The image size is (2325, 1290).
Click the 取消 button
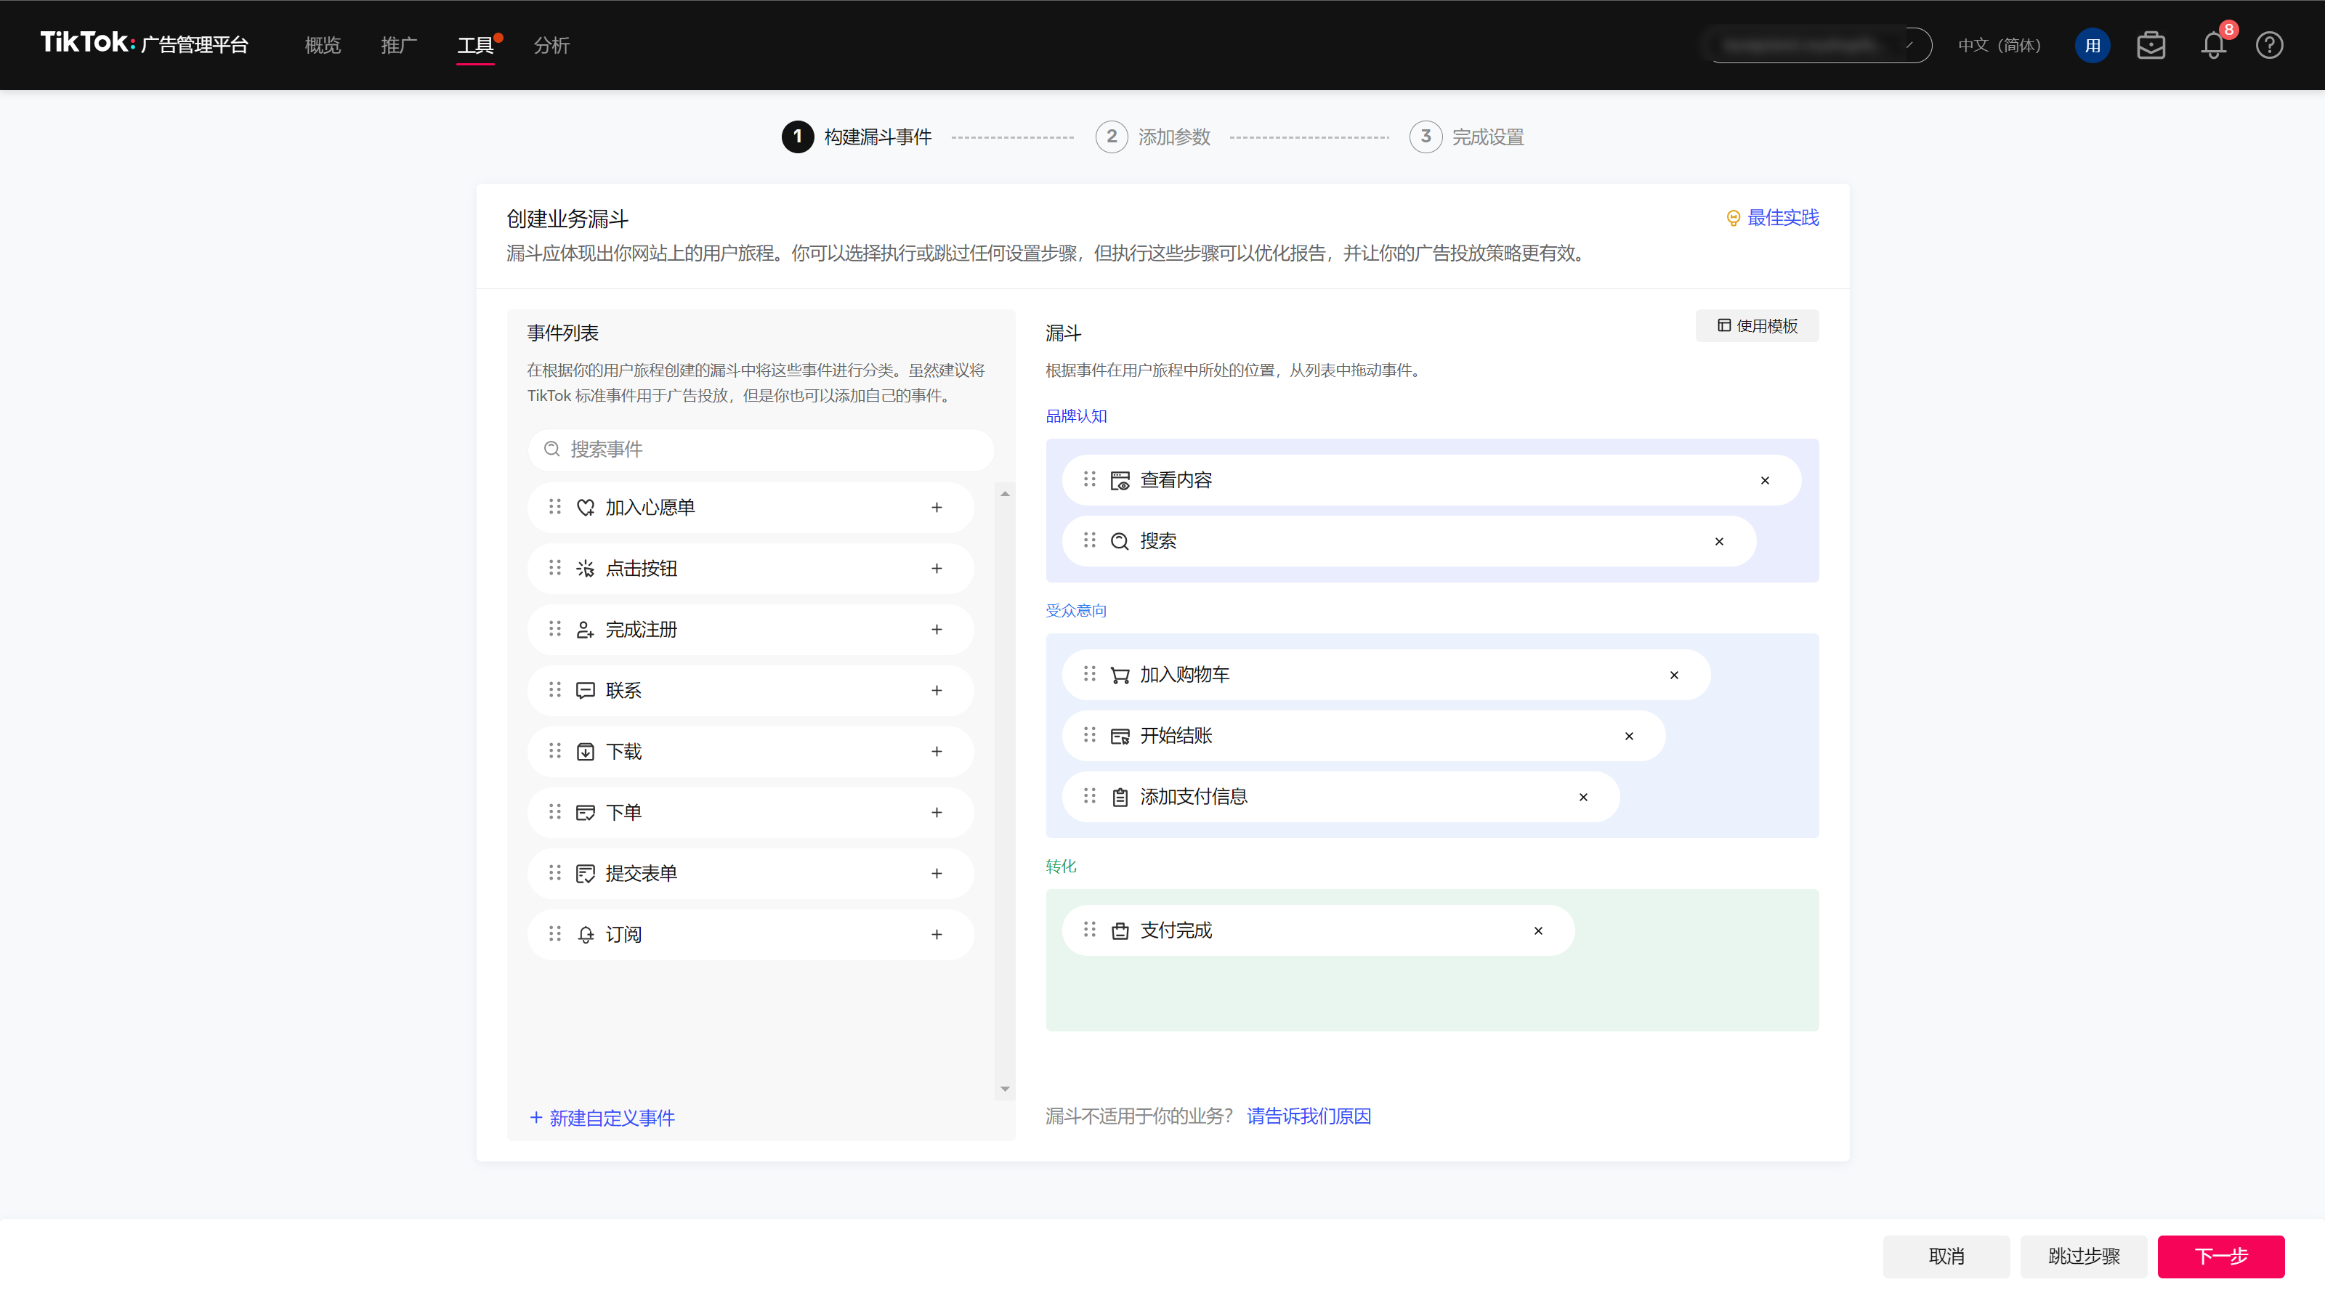[1946, 1257]
